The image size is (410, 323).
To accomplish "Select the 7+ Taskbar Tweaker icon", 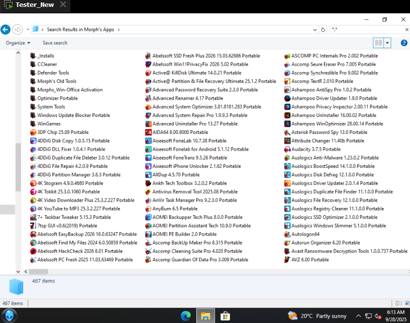I will click(33, 217).
